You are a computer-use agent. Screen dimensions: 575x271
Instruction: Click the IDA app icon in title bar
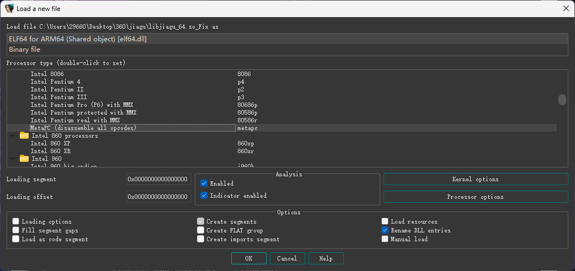tap(9, 8)
